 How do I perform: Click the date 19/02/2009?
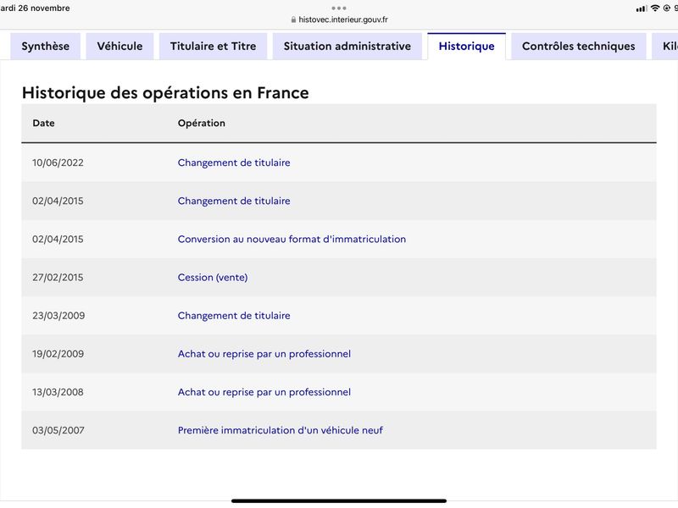[x=58, y=354]
